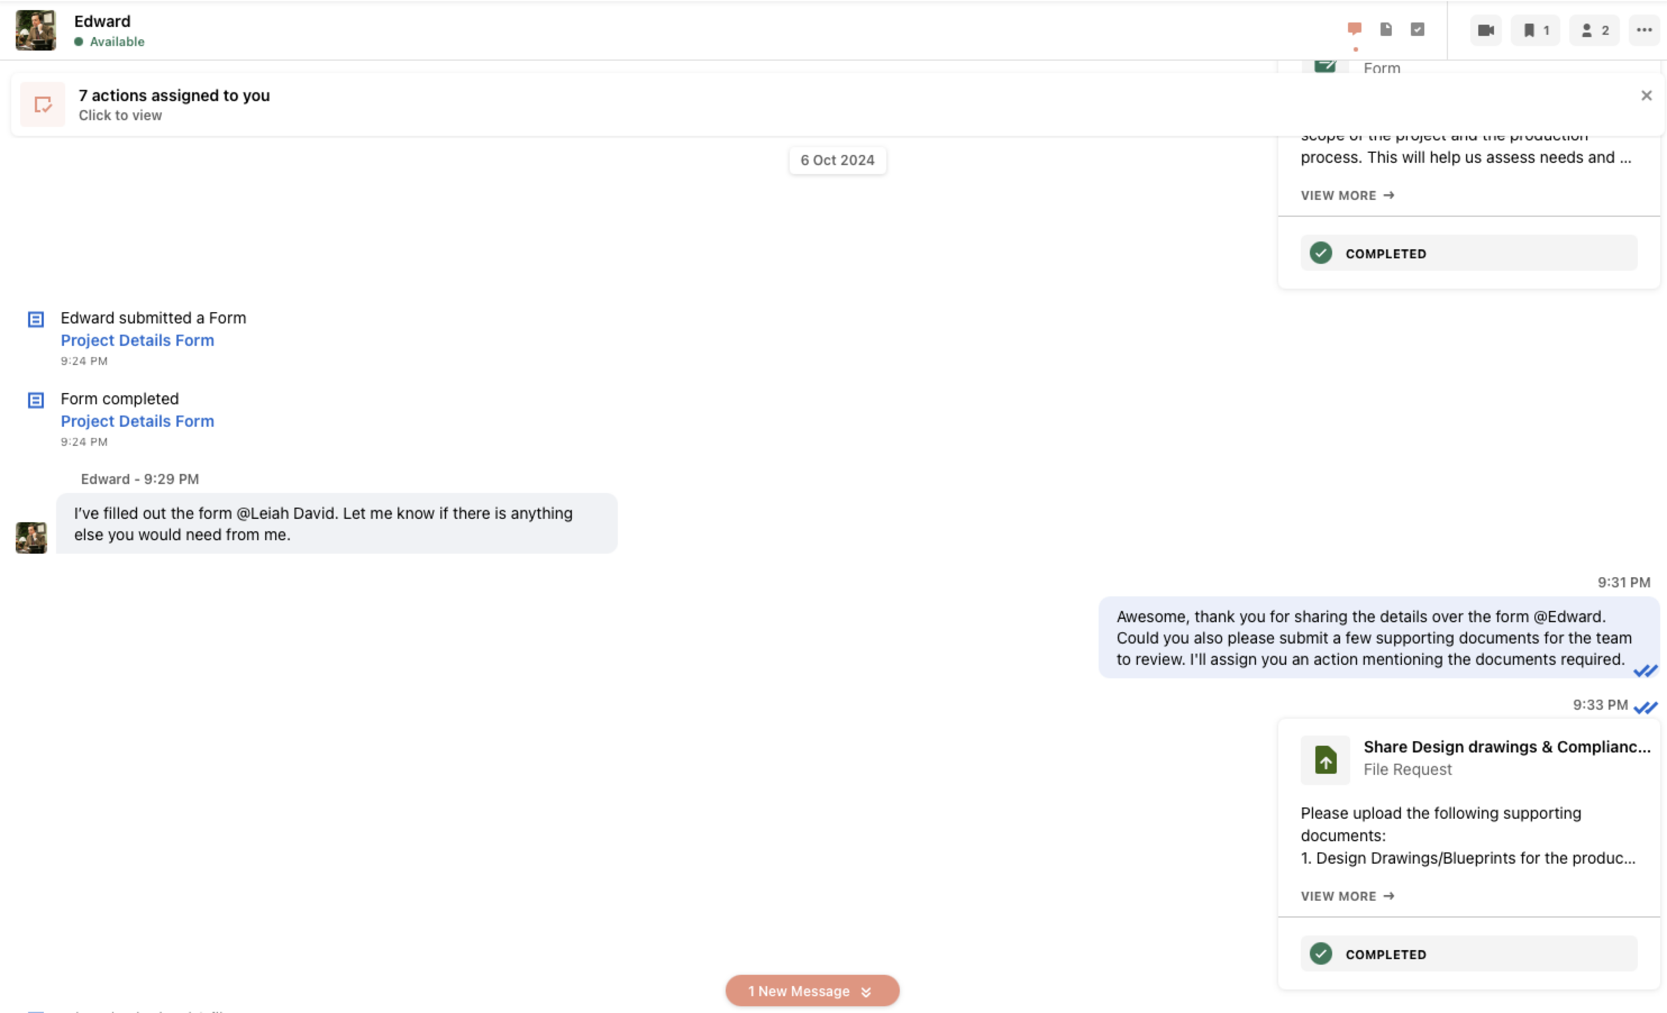This screenshot has width=1667, height=1013.
Task: Click Edward's avatar beside his chat message
Action: (x=31, y=537)
